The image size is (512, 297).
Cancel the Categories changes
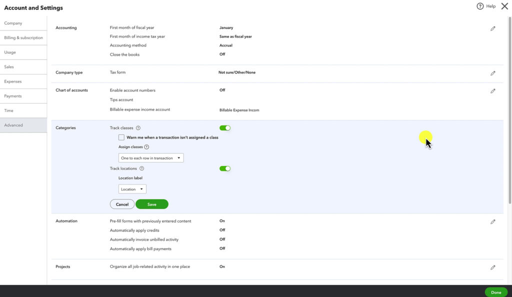tap(122, 204)
